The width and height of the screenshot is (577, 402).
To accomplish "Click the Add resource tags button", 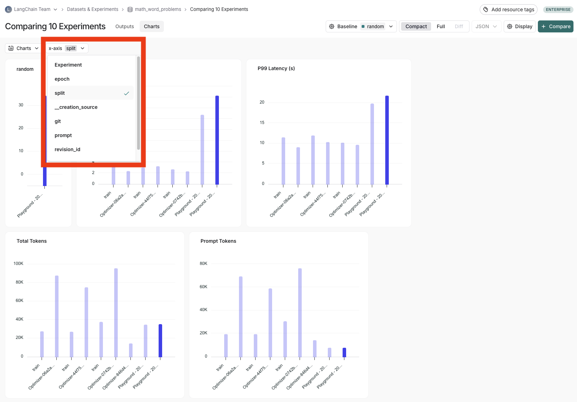I will [508, 10].
